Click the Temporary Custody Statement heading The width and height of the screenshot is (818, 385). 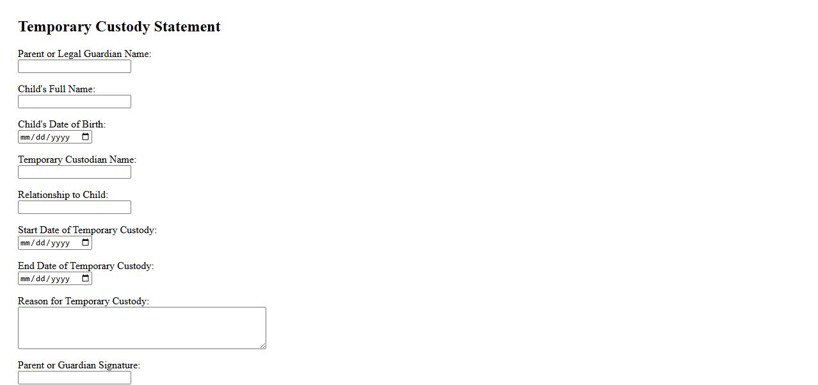[119, 27]
